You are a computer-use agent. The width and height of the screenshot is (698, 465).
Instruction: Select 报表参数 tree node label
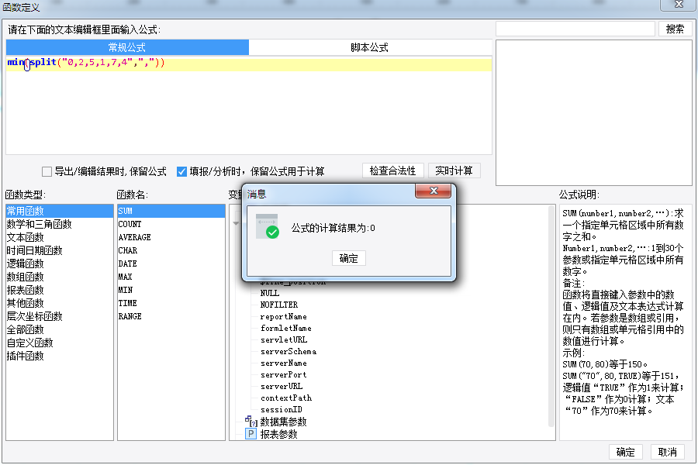(x=278, y=434)
